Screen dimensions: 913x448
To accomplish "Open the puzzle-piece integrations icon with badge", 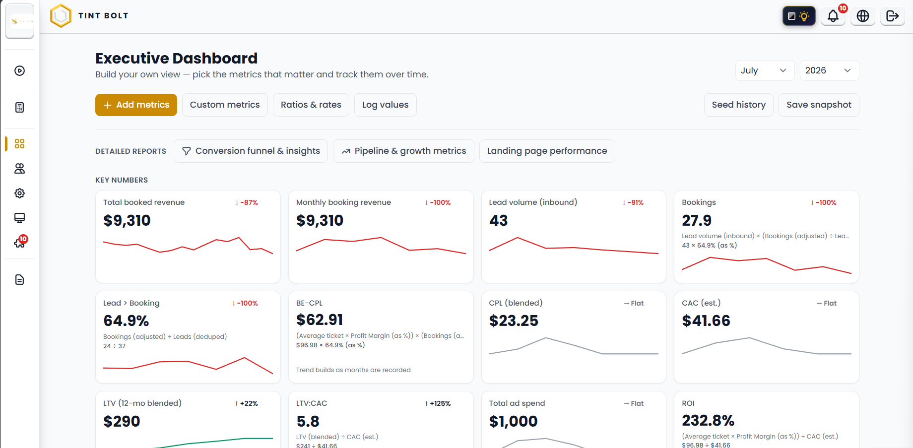I will point(20,242).
